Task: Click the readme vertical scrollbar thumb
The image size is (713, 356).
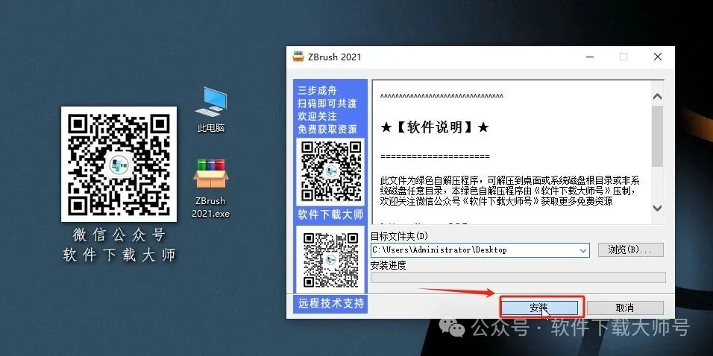Action: (x=657, y=136)
